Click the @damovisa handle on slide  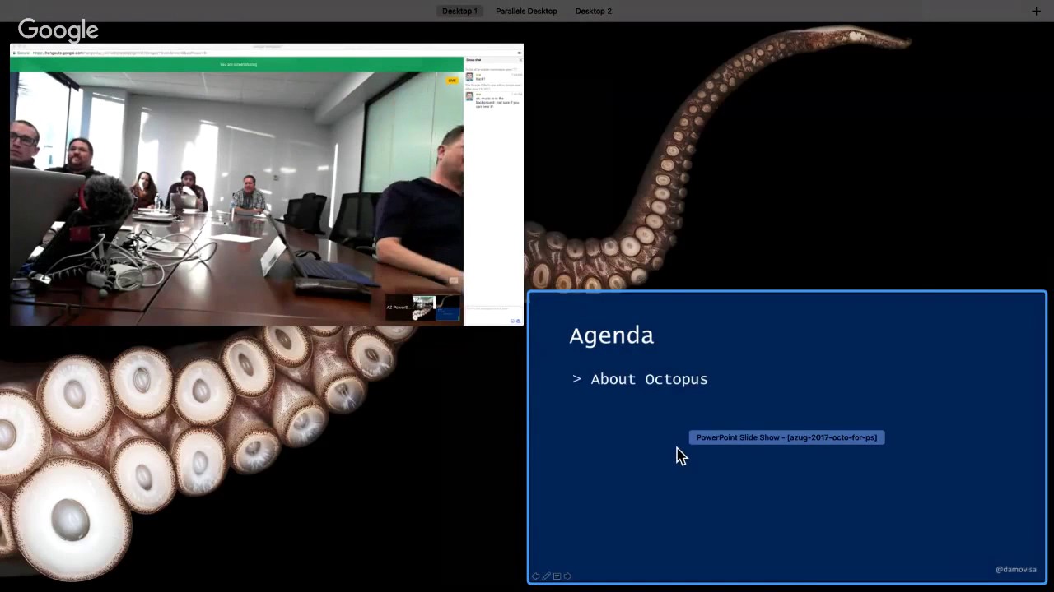1016,569
